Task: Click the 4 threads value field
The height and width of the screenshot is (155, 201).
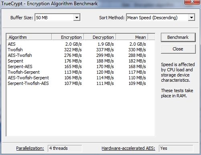Action: (x=65, y=148)
